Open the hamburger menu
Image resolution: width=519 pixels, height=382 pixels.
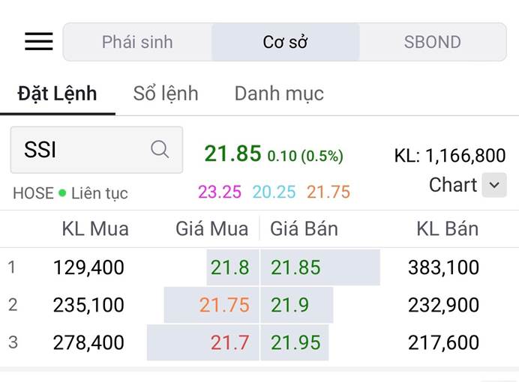tap(39, 42)
